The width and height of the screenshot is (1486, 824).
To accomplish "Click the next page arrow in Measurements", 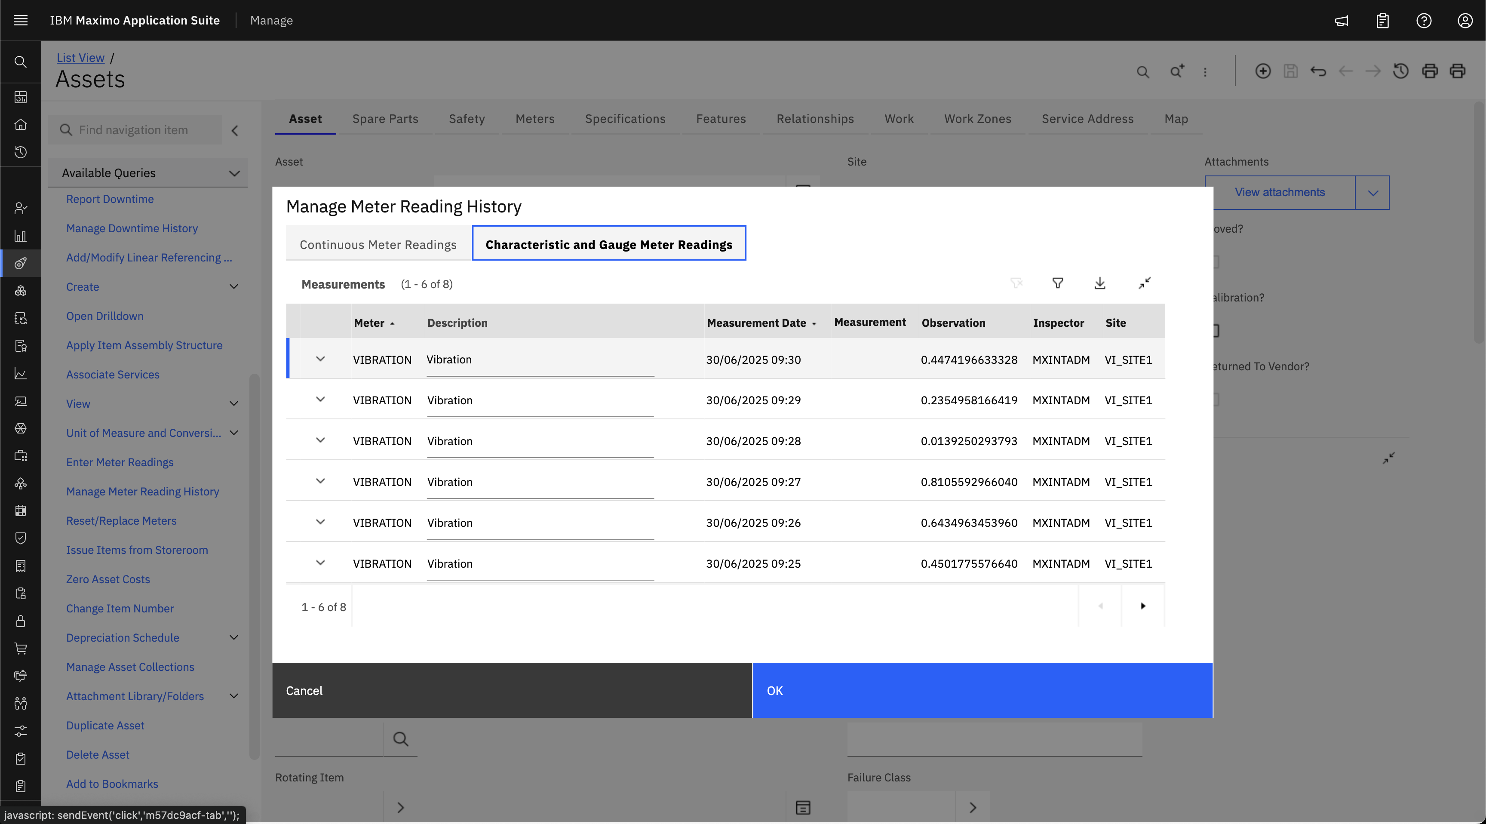I will coord(1143,606).
